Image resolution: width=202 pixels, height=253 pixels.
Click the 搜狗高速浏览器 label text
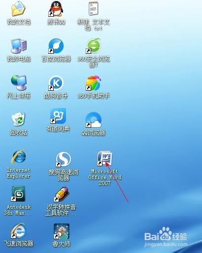point(64,175)
